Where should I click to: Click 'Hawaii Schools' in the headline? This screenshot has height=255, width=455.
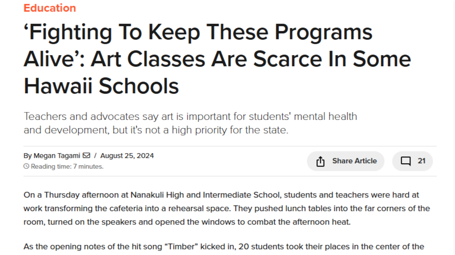point(101,86)
